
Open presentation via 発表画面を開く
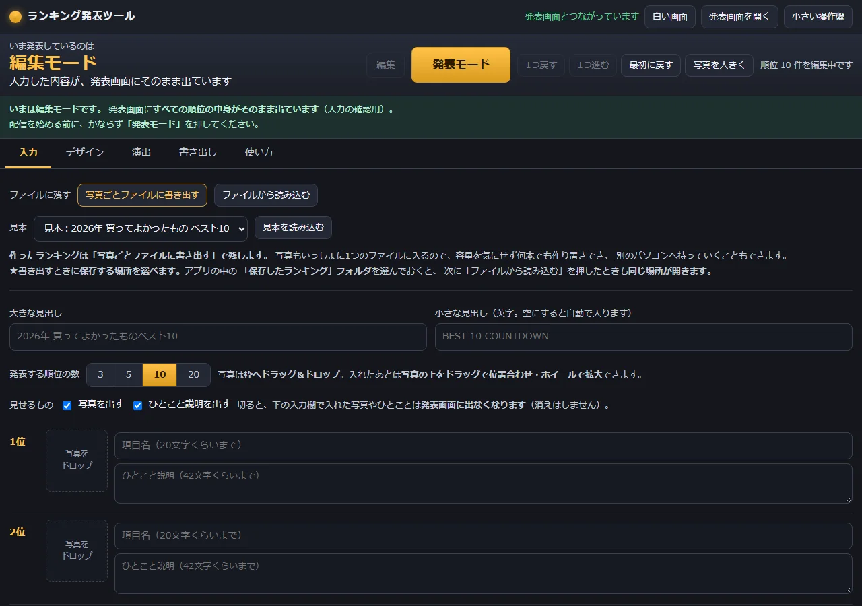[739, 17]
